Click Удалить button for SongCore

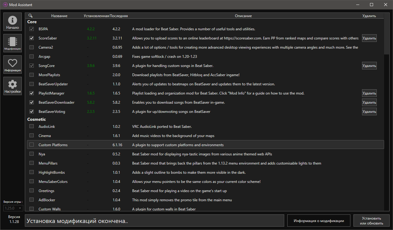tap(369, 66)
